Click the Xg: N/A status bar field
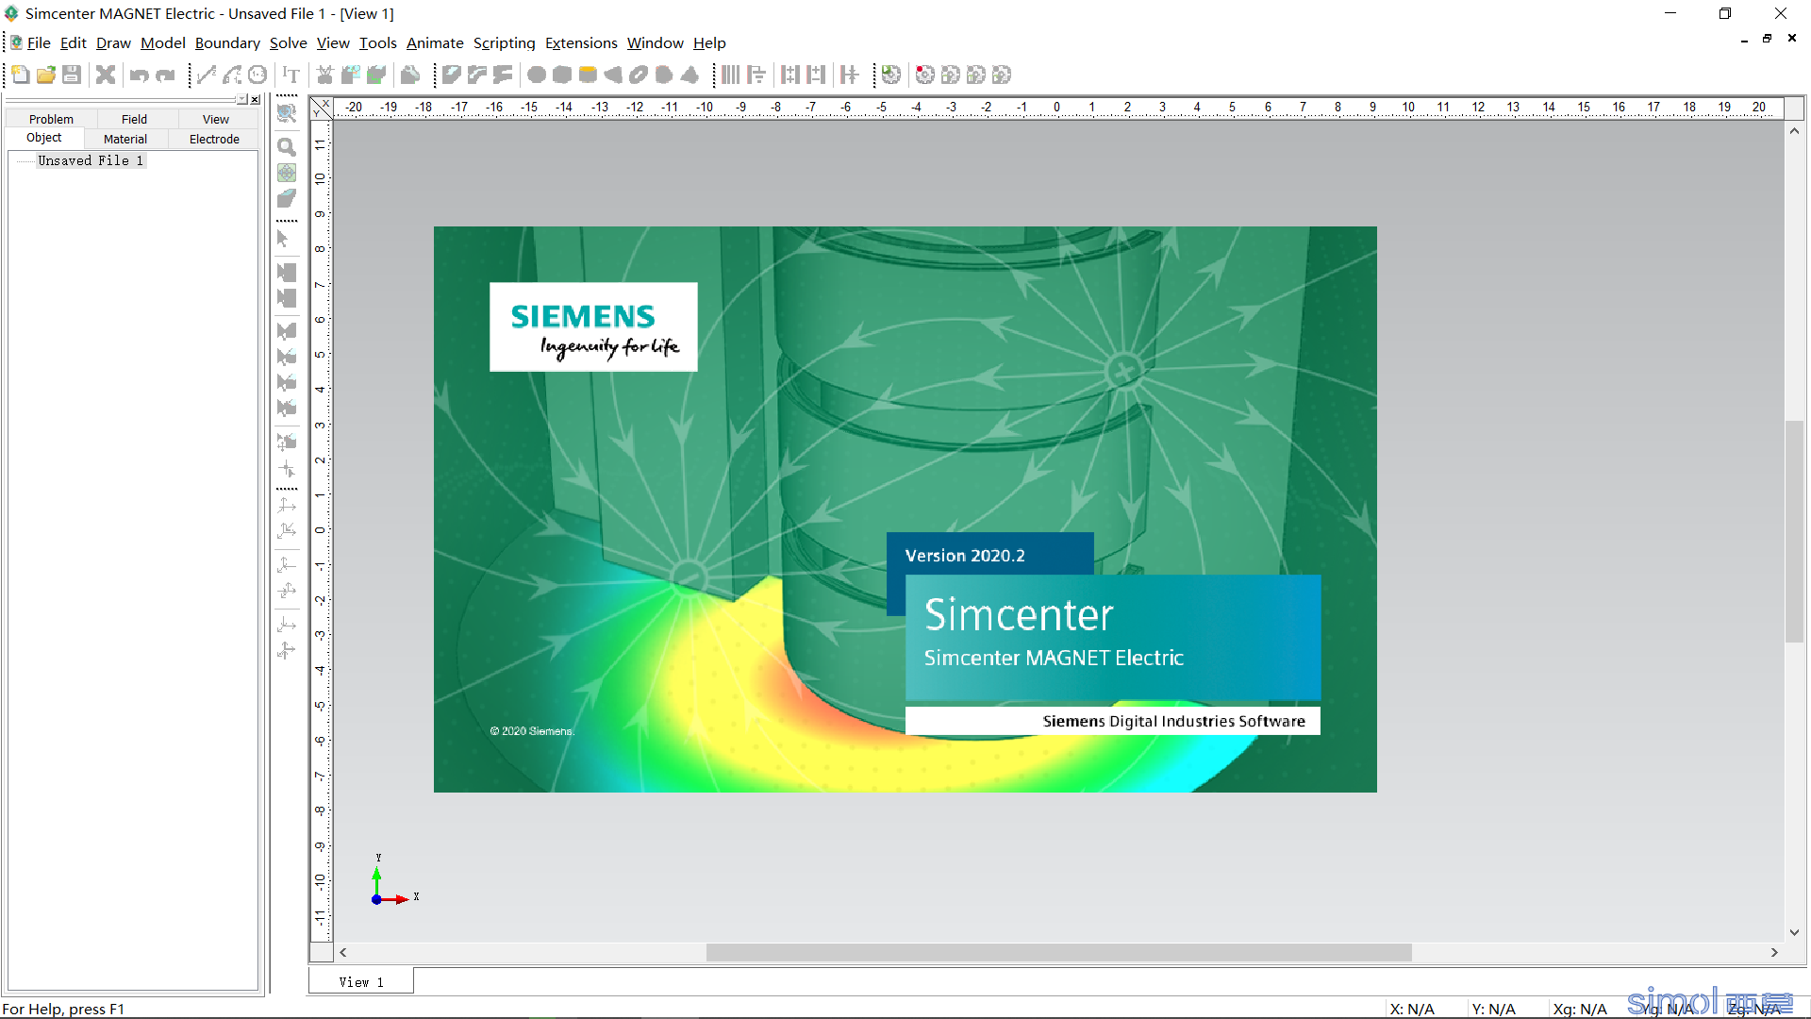The width and height of the screenshot is (1811, 1019). point(1580,1010)
